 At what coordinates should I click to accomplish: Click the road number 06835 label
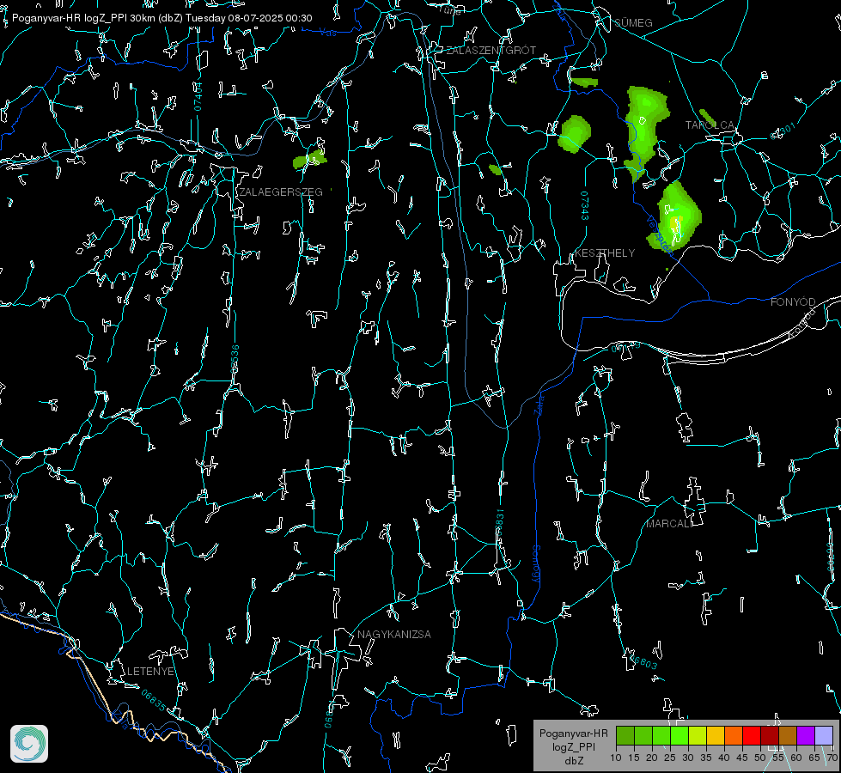tap(154, 701)
